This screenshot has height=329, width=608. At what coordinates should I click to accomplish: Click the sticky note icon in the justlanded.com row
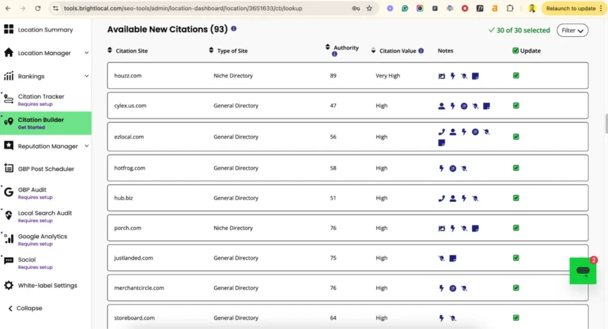click(453, 258)
